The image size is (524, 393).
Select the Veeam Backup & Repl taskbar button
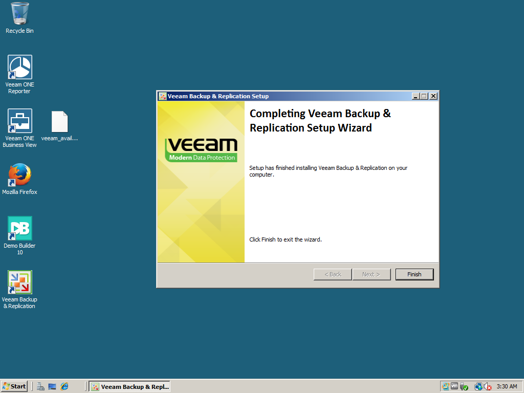click(129, 386)
